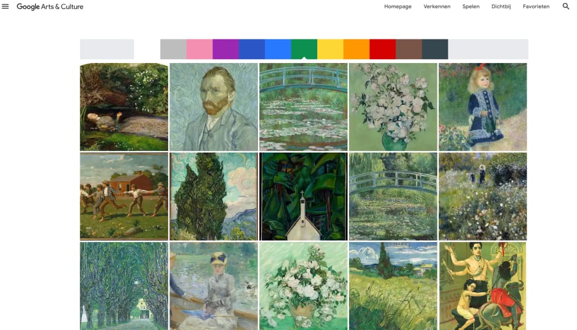This screenshot has width=577, height=330.
Task: Open the Dichtbij menu item
Action: click(501, 7)
